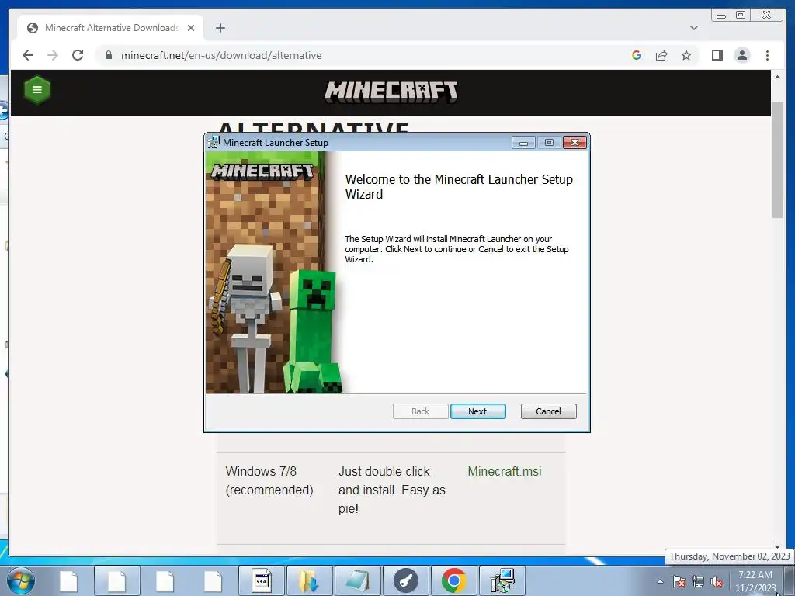Click the Minecraft logo in the site header
795x596 pixels.
[391, 92]
